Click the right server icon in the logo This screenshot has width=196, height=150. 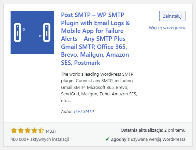[x=47, y=32]
